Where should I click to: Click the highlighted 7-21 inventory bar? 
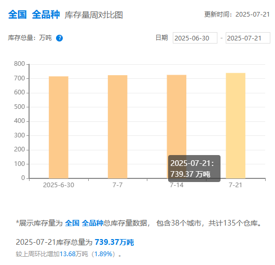point(236,125)
